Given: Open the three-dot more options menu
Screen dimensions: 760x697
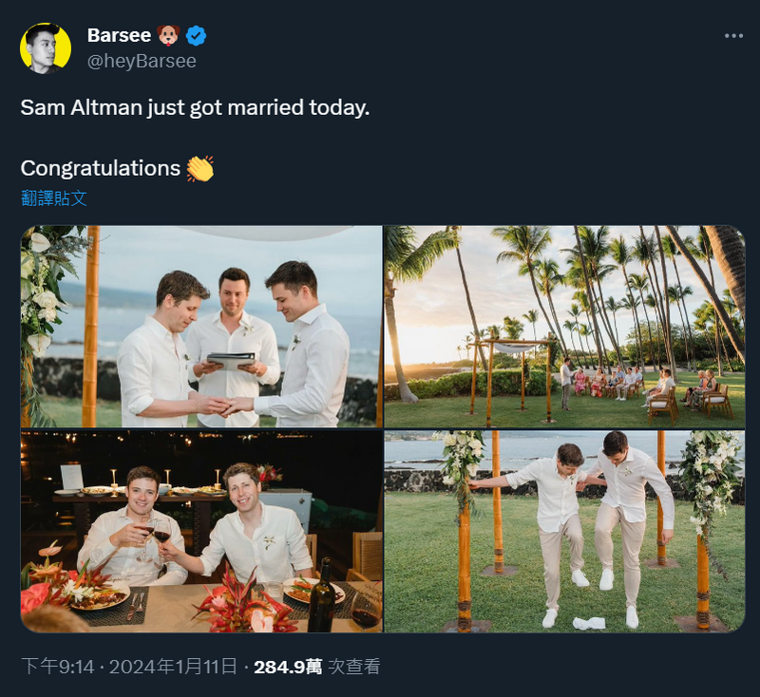Looking at the screenshot, I should pyautogui.click(x=733, y=36).
